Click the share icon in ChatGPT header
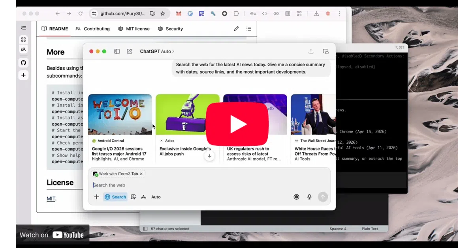 (x=311, y=52)
